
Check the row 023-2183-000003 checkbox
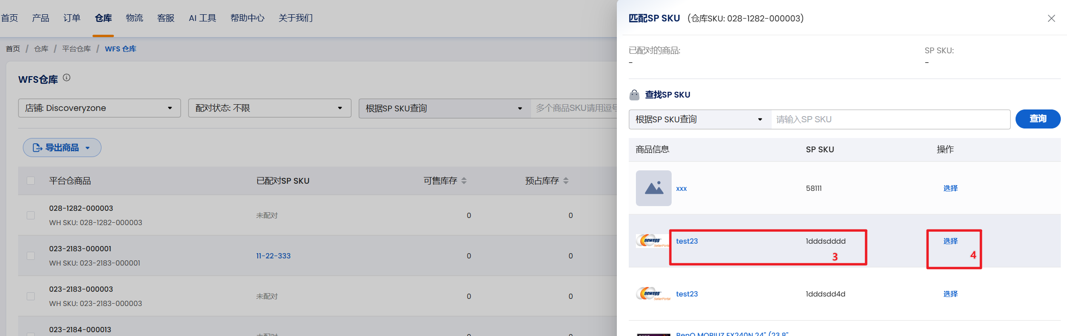[x=31, y=296]
